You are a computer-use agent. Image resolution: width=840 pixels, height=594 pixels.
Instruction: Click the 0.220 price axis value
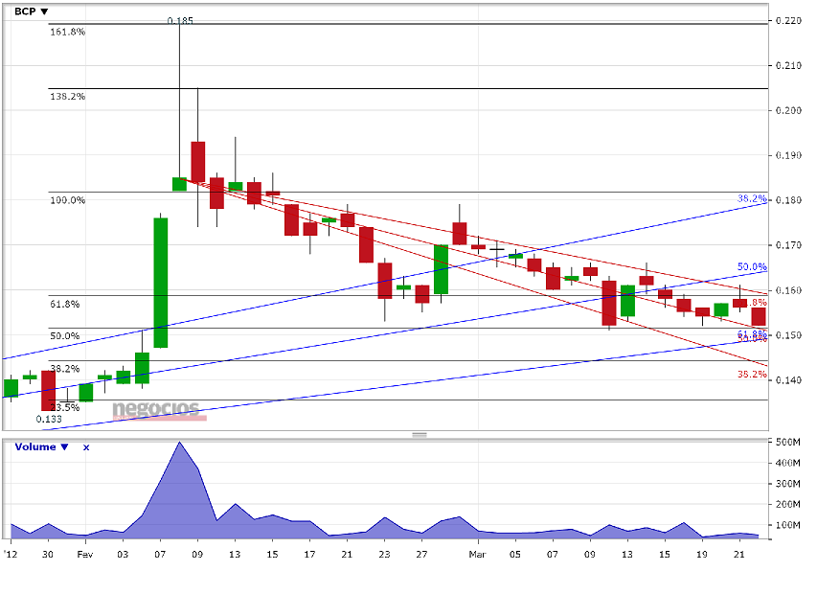coord(788,21)
